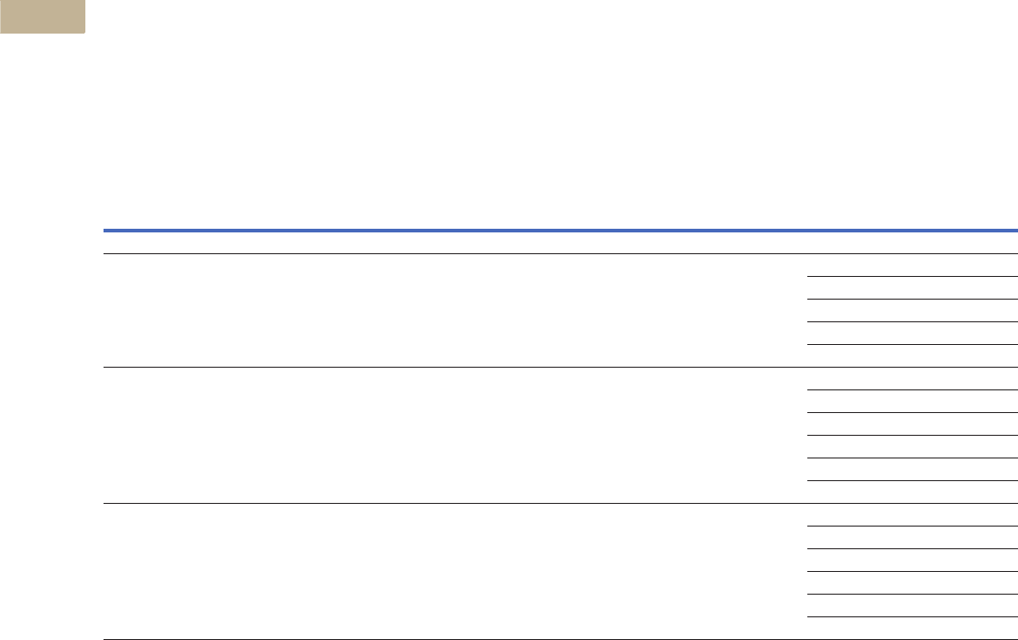Viewport: 1018px width, 640px height.
Task: Click the thick blue horizontal rule
Action: pyautogui.click(x=560, y=231)
